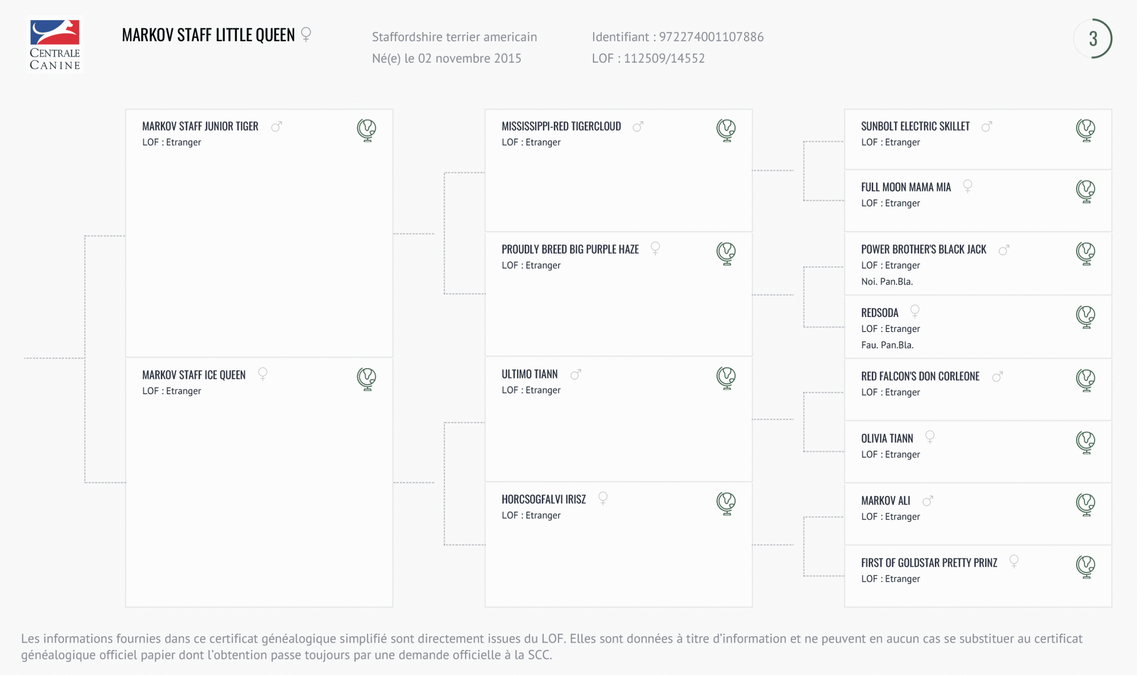Click the Identifiant number text
The image size is (1137, 675).
pyautogui.click(x=711, y=37)
